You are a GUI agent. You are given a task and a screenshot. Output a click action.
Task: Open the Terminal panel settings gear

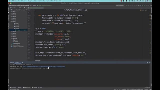148,62
